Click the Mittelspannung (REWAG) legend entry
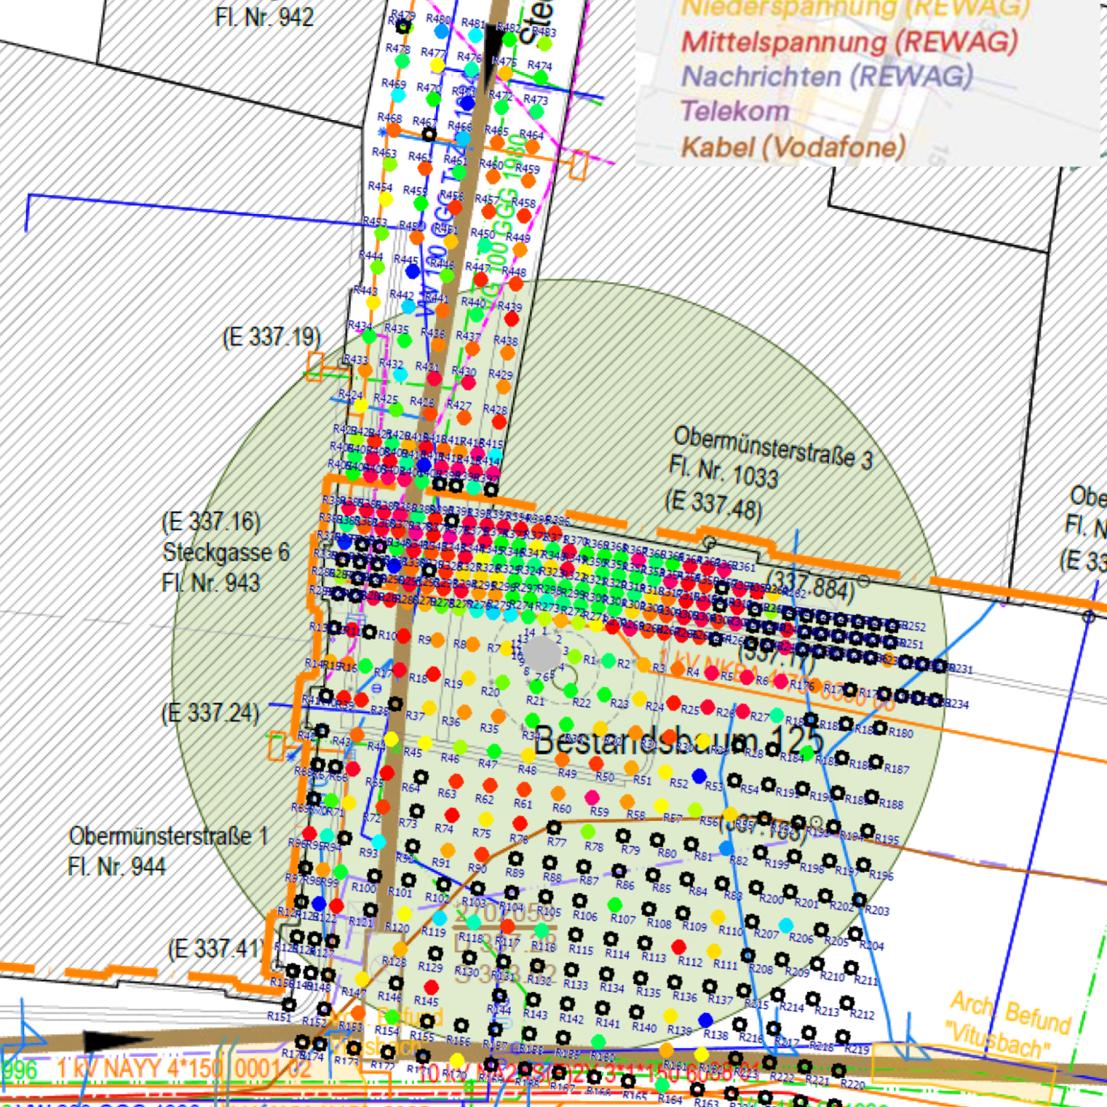Image resolution: width=1107 pixels, height=1107 pixels. pyautogui.click(x=848, y=42)
